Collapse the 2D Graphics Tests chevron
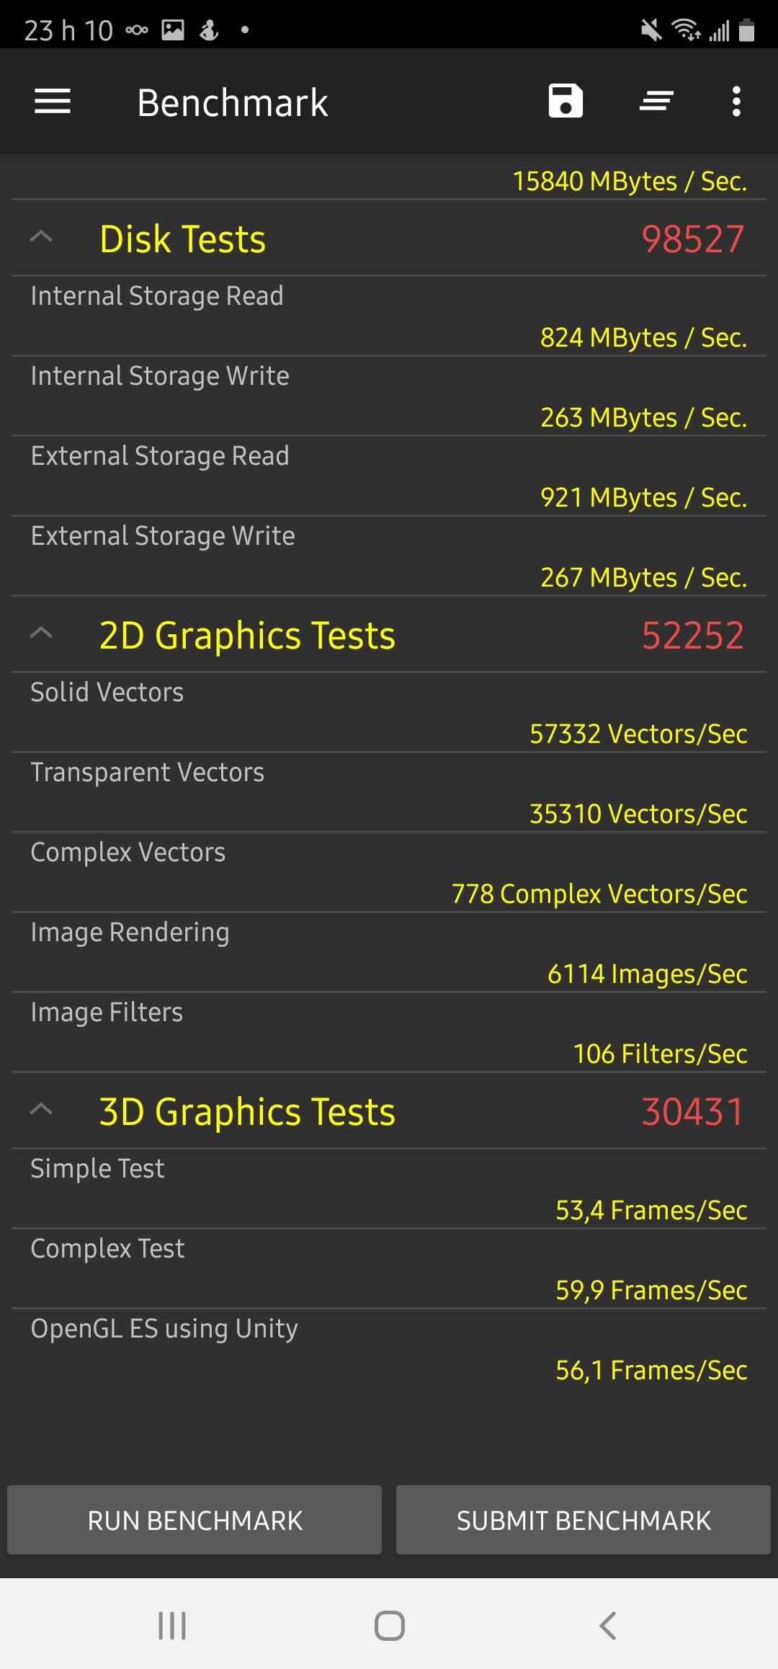This screenshot has width=778, height=1669. pyautogui.click(x=42, y=634)
